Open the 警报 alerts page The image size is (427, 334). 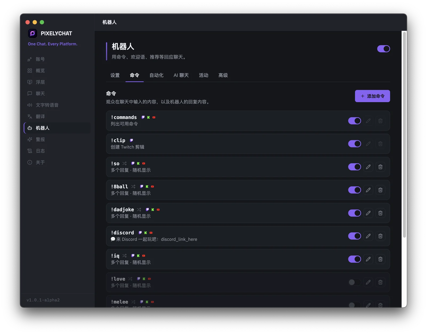coord(57,139)
